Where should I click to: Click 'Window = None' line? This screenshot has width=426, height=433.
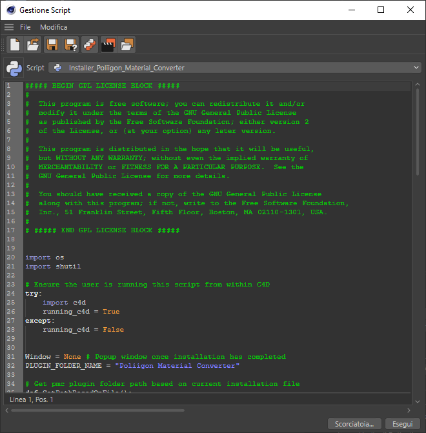pos(53,357)
